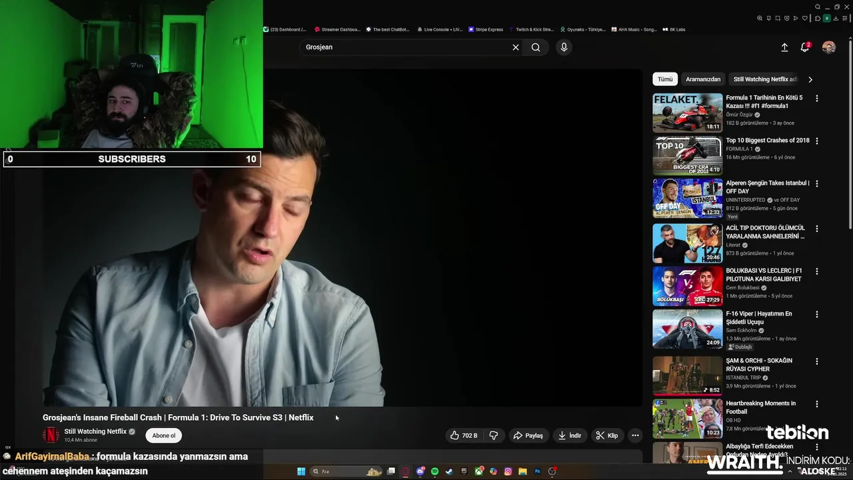Image resolution: width=853 pixels, height=480 pixels.
Task: Open browser extensions cube icon
Action: [818, 18]
